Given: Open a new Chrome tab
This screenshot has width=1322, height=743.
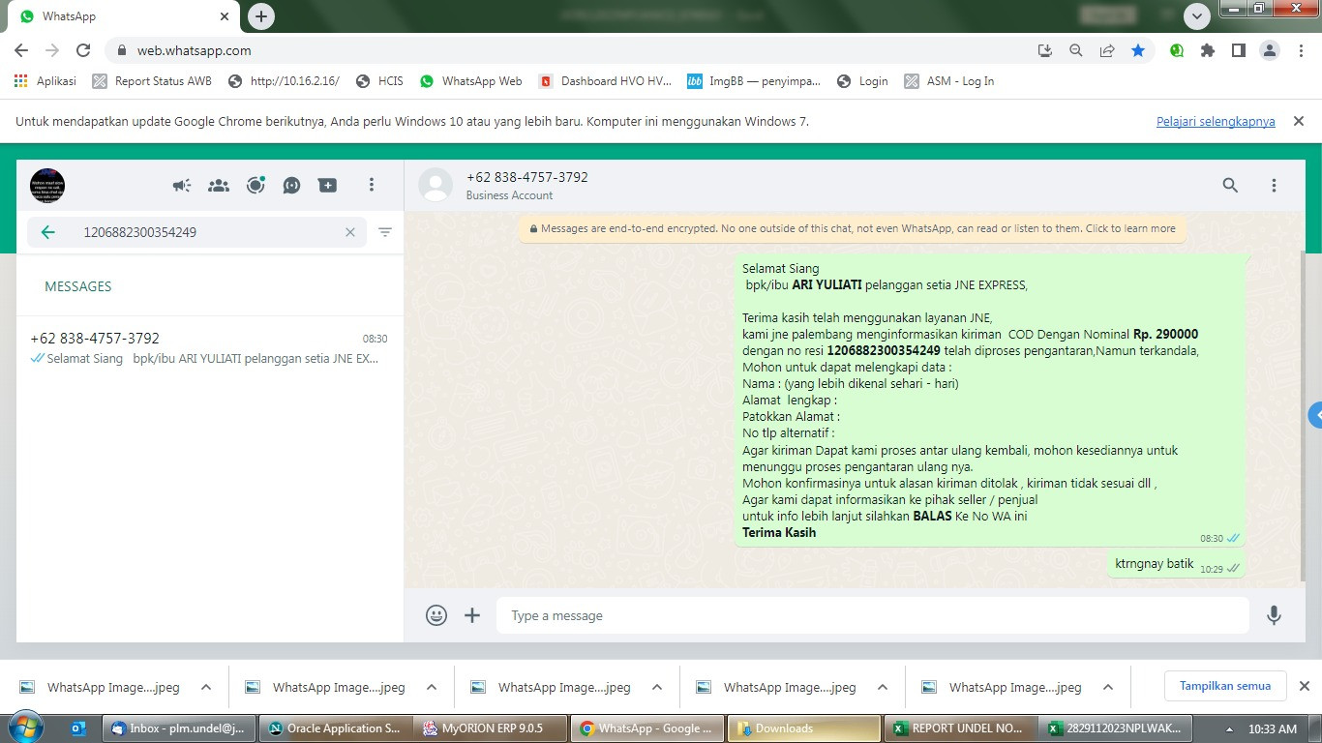Looking at the screenshot, I should pyautogui.click(x=261, y=16).
